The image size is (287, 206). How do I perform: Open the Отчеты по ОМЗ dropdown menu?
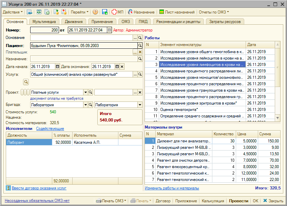coord(214,12)
